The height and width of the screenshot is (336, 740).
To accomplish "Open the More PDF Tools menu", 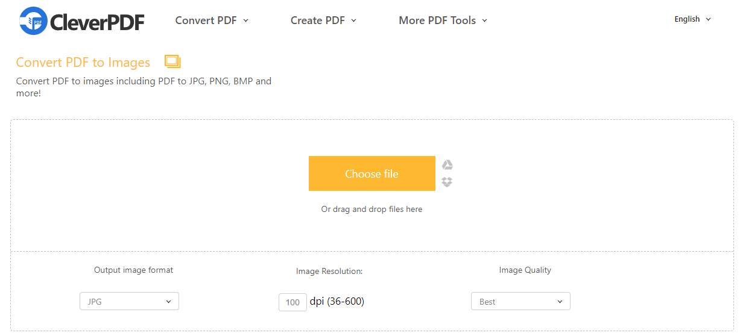I will [443, 20].
